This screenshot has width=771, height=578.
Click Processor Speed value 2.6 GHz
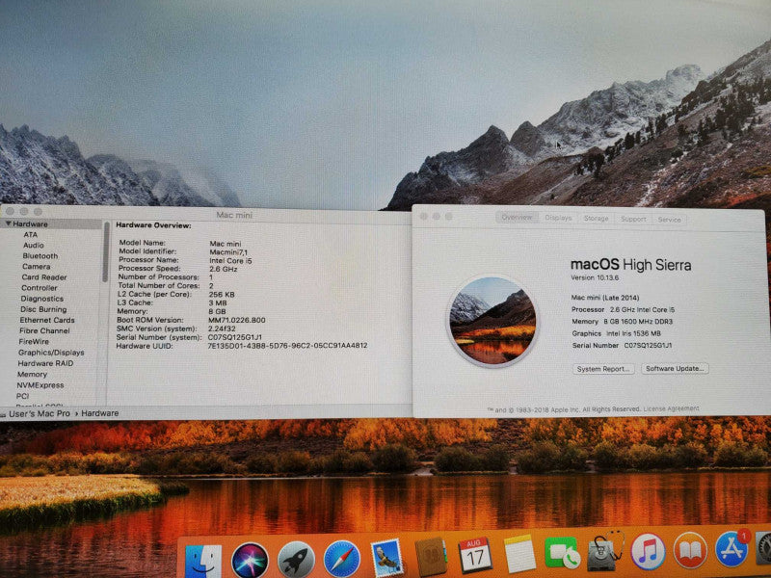click(x=224, y=269)
